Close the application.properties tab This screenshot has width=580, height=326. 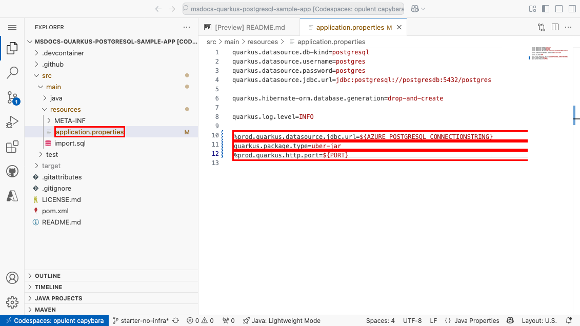(x=399, y=27)
